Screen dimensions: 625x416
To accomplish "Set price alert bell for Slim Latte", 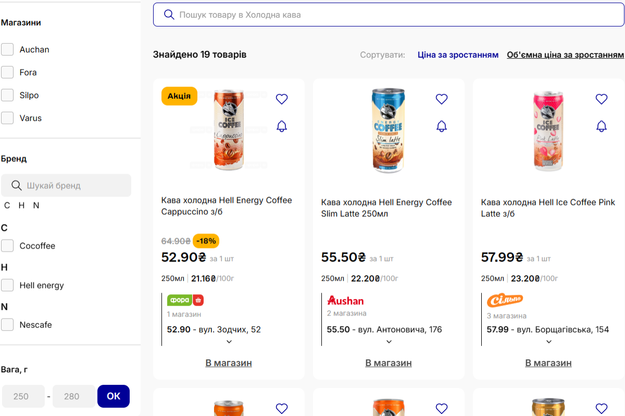I will point(442,126).
